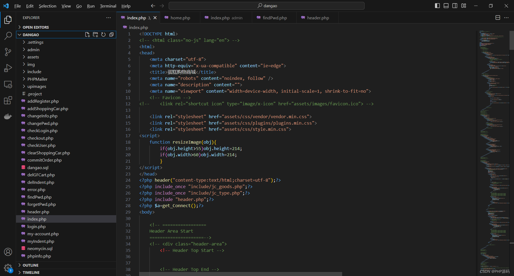Open the Terminal menu

click(108, 6)
